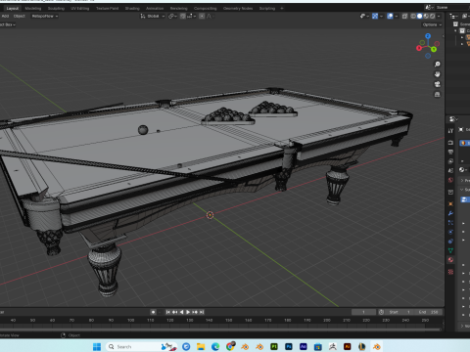Open the Add menu in the viewport header
Screen dimensions: 470x352
(5, 16)
